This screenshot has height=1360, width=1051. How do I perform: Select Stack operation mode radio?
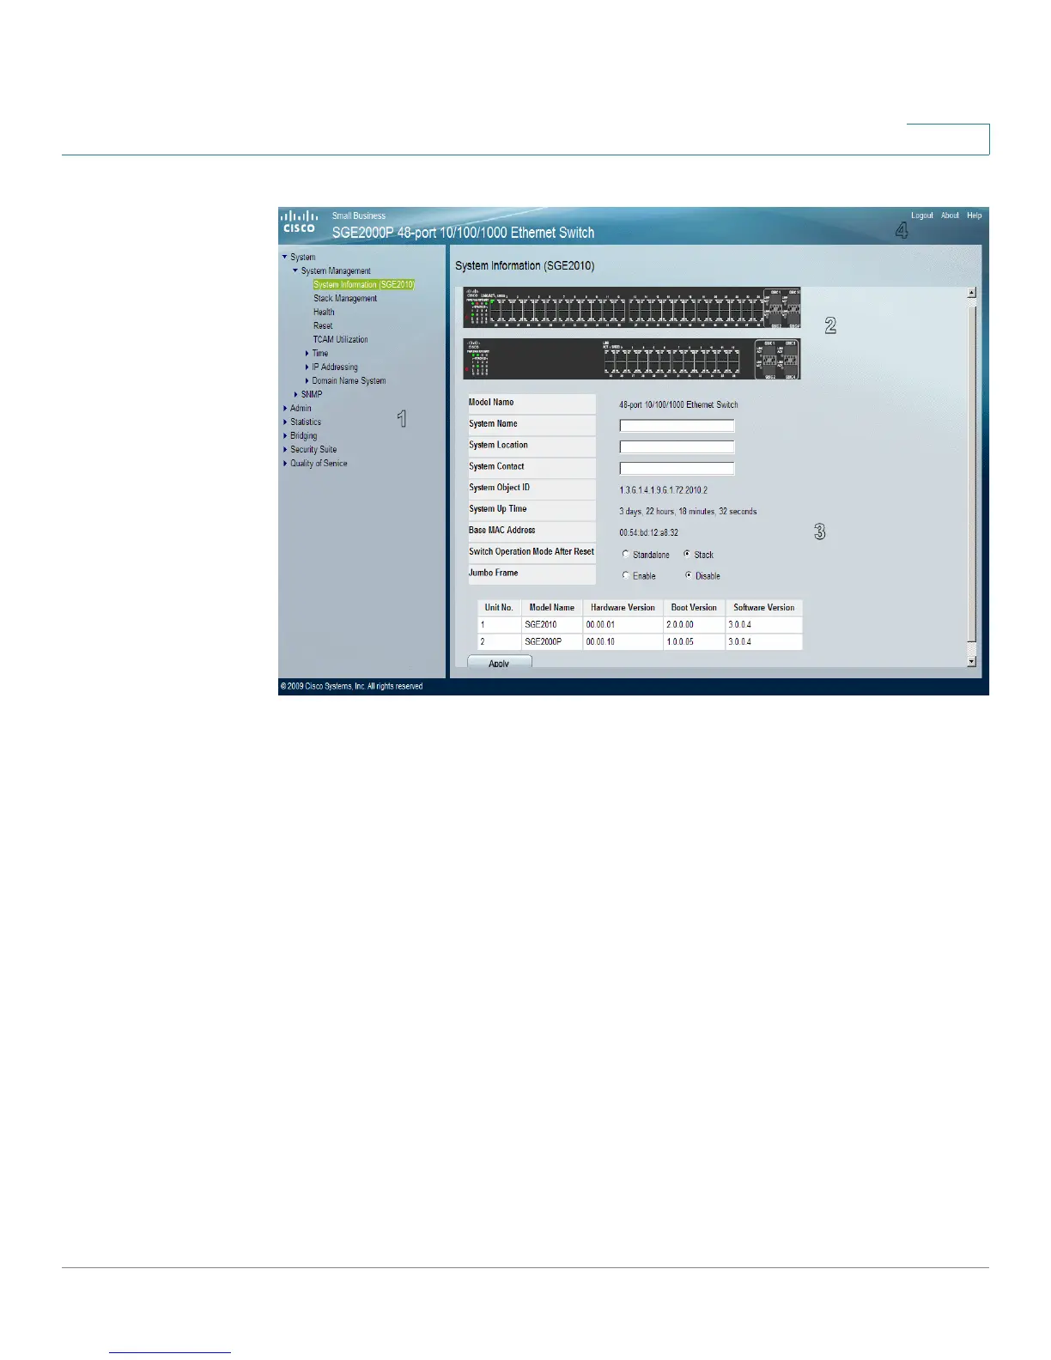click(x=687, y=554)
